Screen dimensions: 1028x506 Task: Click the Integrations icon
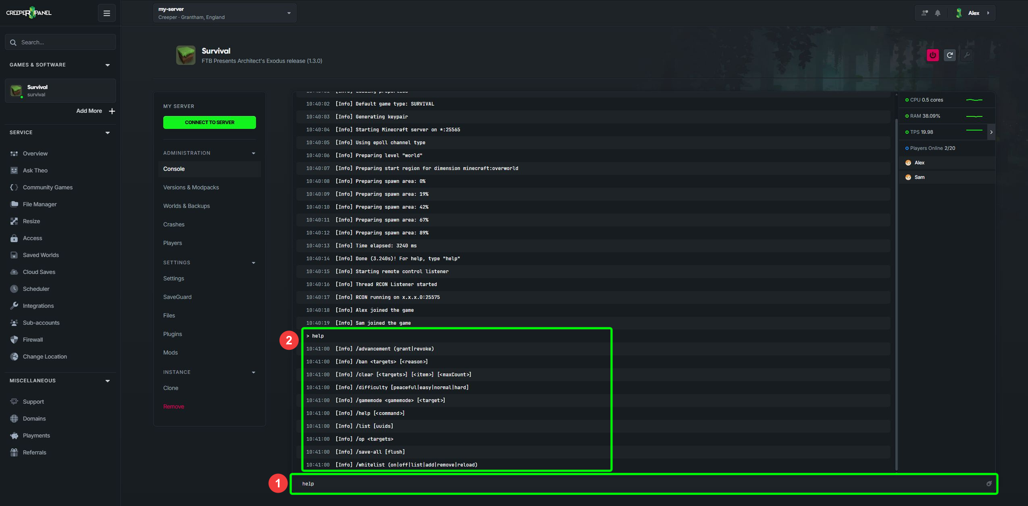coord(14,306)
